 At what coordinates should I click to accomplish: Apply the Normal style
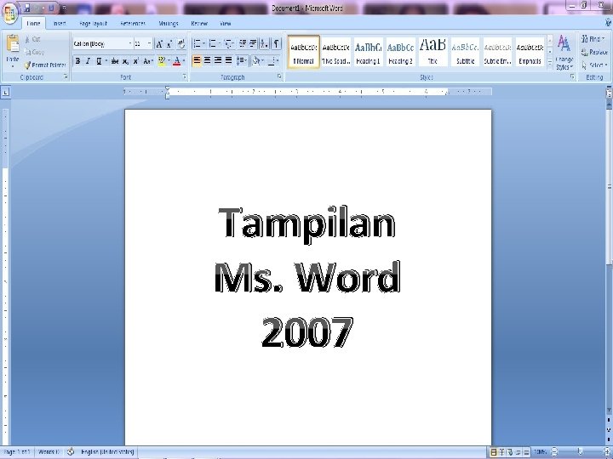click(303, 52)
